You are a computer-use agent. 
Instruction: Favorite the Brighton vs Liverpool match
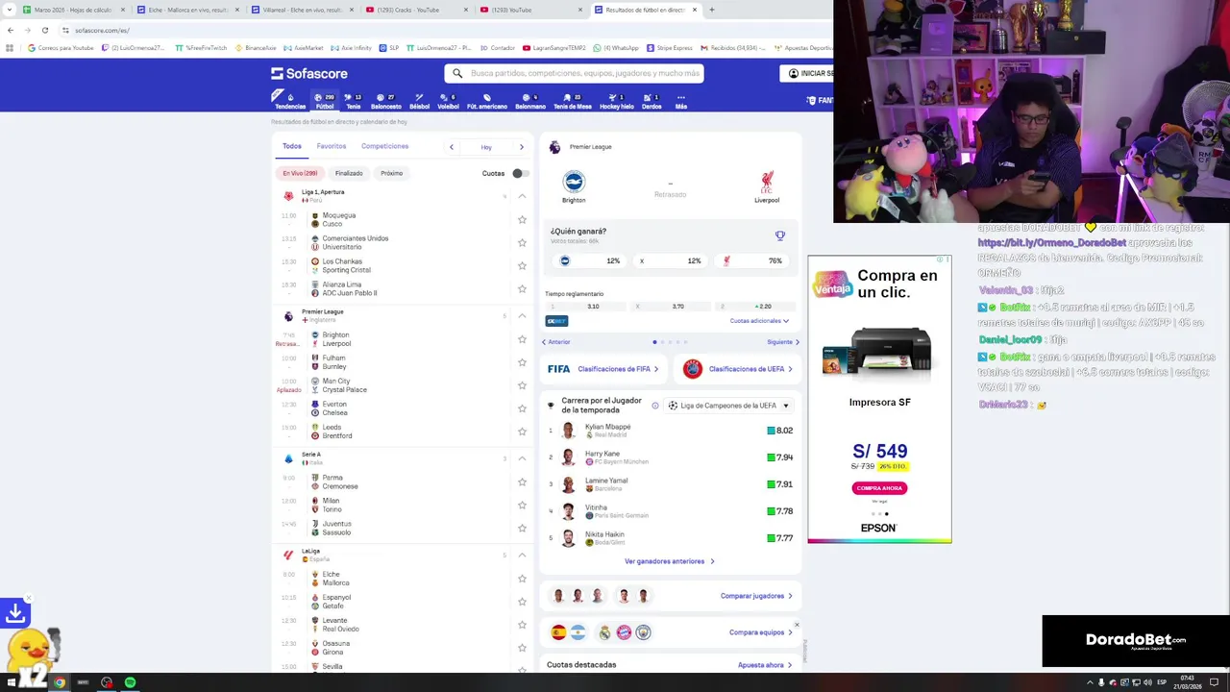click(x=522, y=339)
